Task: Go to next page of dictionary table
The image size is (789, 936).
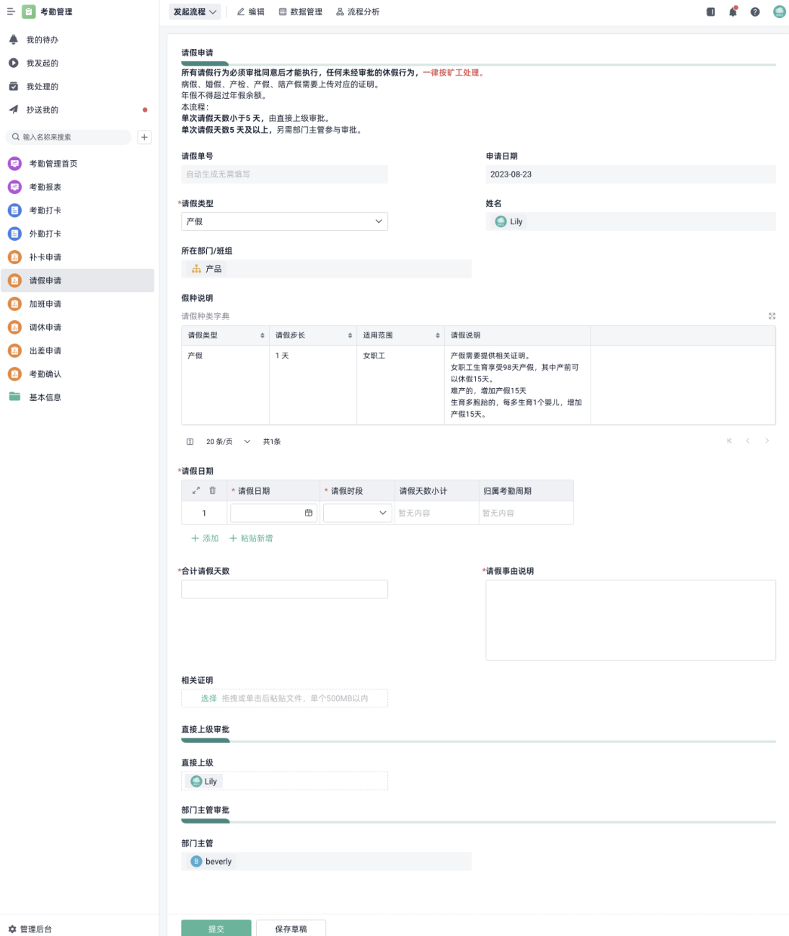Action: (x=767, y=441)
